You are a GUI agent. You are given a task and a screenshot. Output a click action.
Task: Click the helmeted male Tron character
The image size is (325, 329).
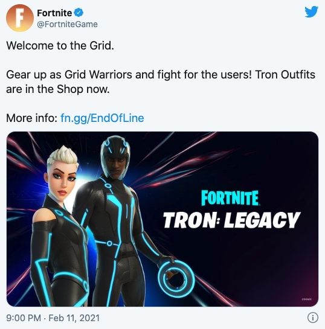(x=118, y=220)
